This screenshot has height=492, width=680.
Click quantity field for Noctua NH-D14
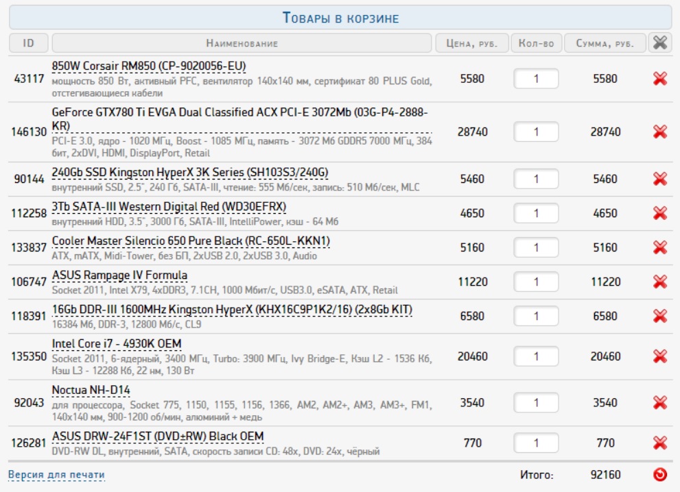536,403
